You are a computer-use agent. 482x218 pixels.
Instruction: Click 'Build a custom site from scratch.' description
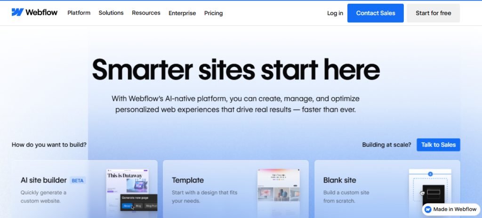tap(346, 197)
